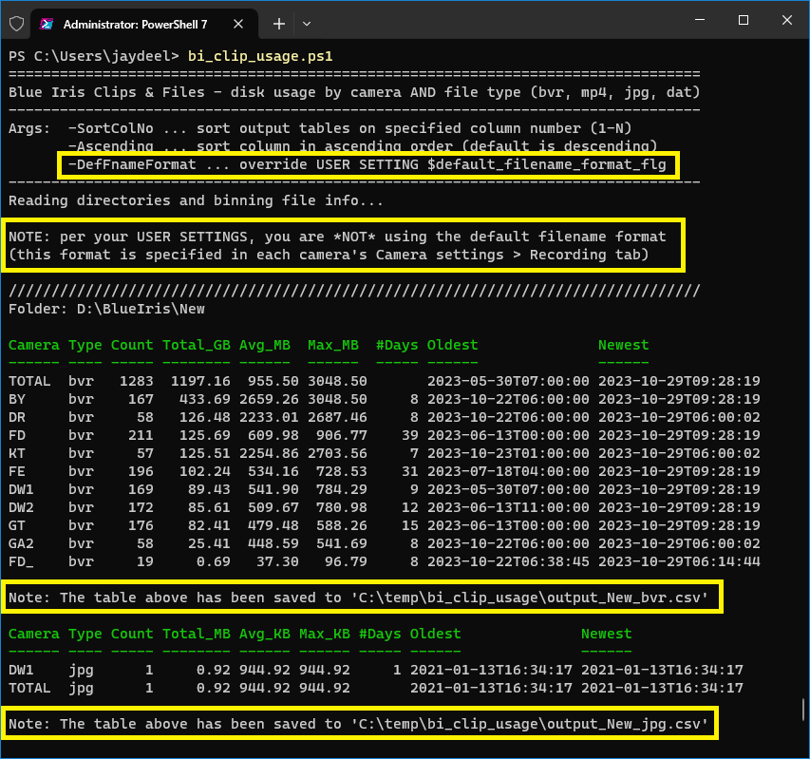Click the command text bi_clip_usage.ps1
This screenshot has height=759, width=810.
[x=260, y=56]
